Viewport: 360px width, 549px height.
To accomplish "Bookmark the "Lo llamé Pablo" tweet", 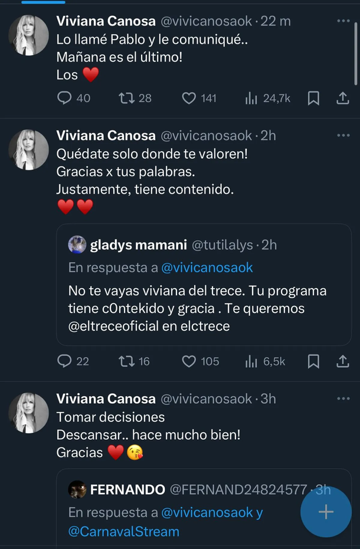I will pyautogui.click(x=314, y=98).
